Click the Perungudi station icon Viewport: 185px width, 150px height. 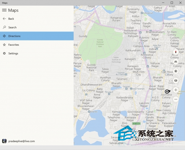point(109,94)
